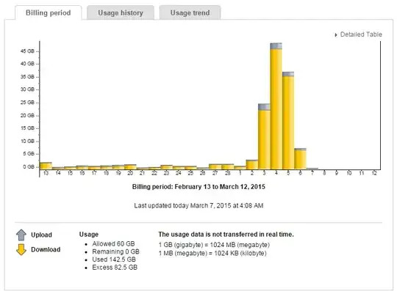This screenshot has height=291, width=397.
Task: Click the Used 142.5 GB entry
Action: pyautogui.click(x=114, y=259)
